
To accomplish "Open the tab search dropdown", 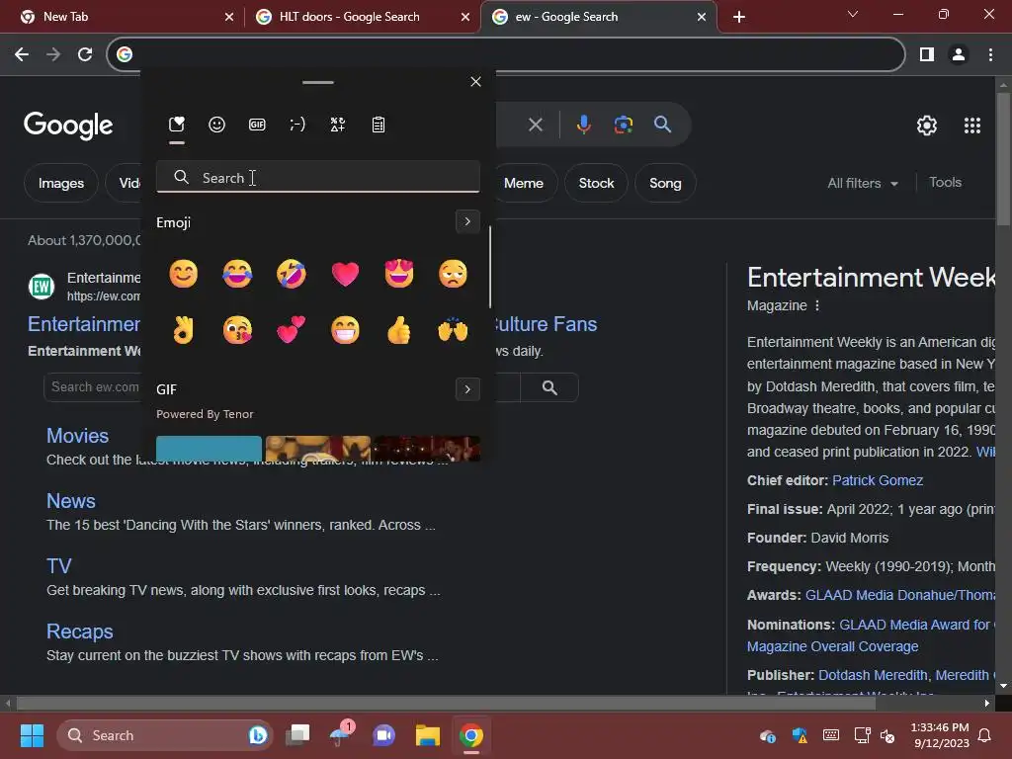I will coord(853,14).
